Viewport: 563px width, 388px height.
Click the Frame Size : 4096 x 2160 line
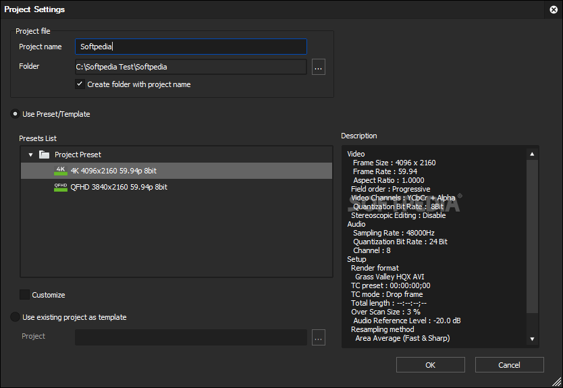click(x=394, y=163)
